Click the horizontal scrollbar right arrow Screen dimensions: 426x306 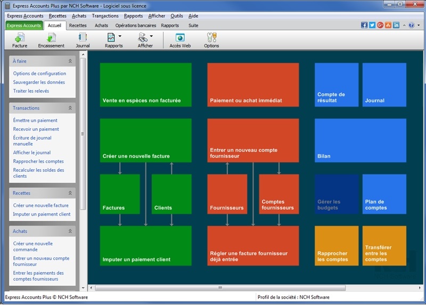coord(419,288)
